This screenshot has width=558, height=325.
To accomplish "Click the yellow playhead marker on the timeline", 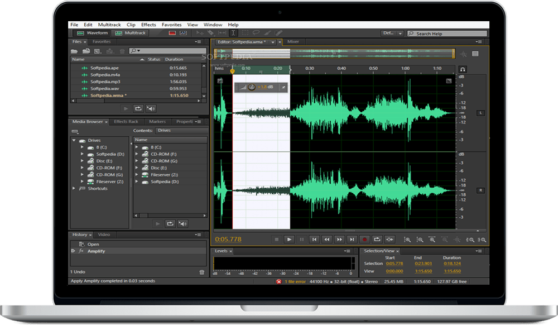I will [232, 71].
